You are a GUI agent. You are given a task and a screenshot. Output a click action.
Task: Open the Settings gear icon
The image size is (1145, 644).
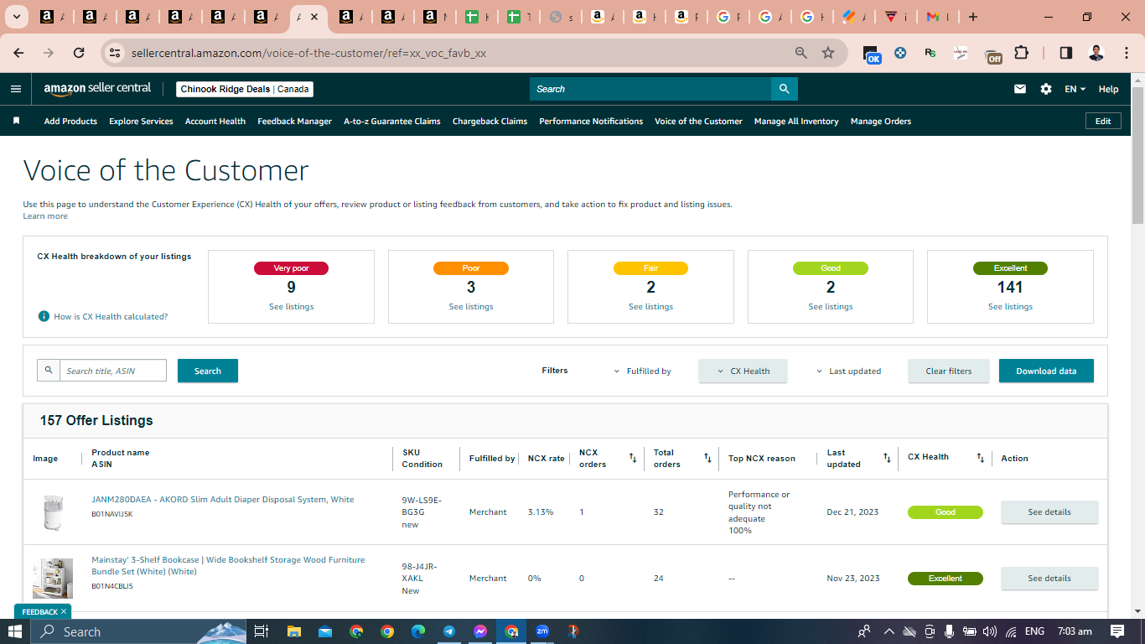point(1046,89)
